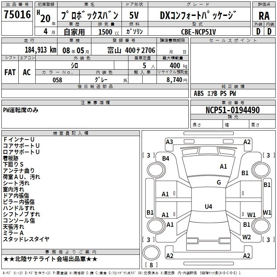
Task: Click inspector note 室内汚れ
Action: [x=14, y=189]
